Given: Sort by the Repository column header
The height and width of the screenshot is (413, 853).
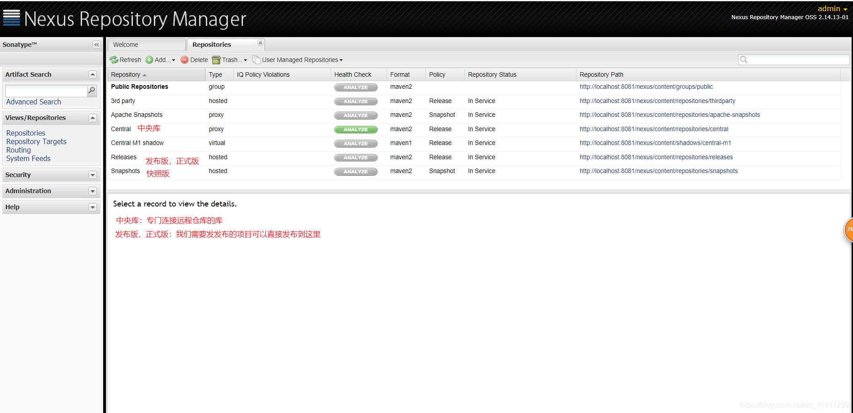Looking at the screenshot, I should (x=156, y=74).
